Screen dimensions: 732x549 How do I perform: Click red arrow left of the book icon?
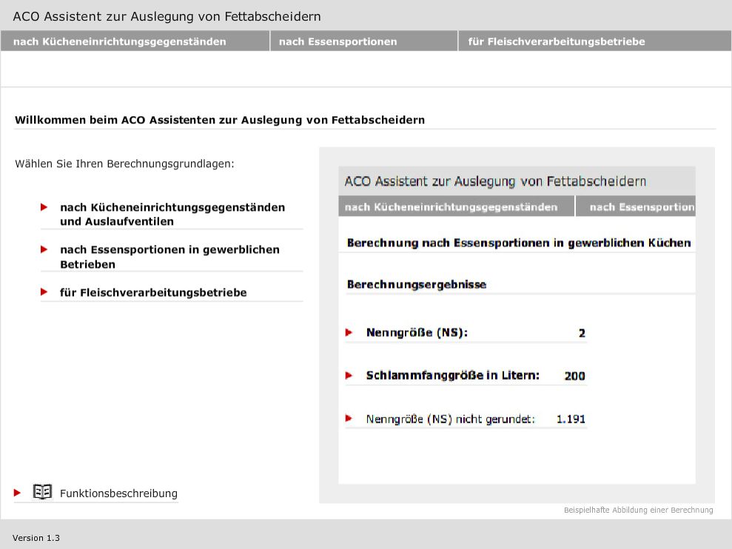[x=17, y=493]
